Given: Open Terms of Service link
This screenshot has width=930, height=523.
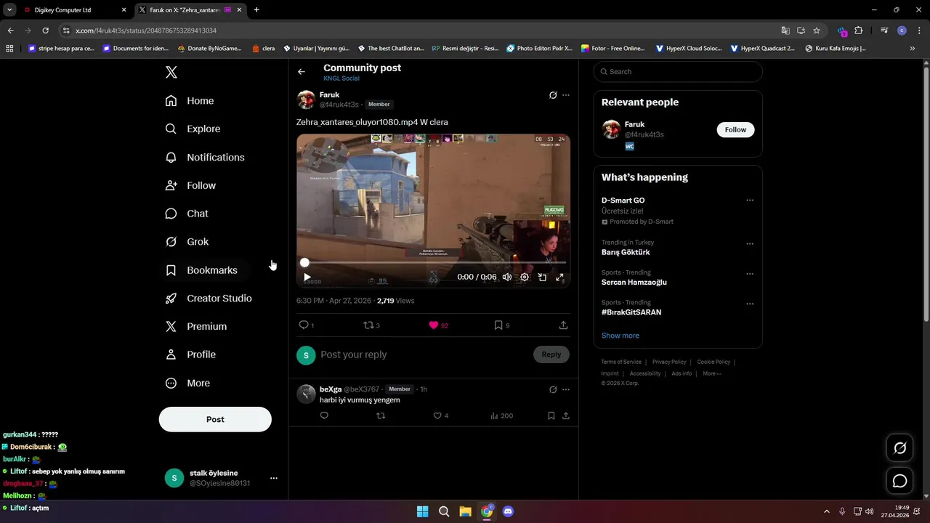Looking at the screenshot, I should 621,362.
